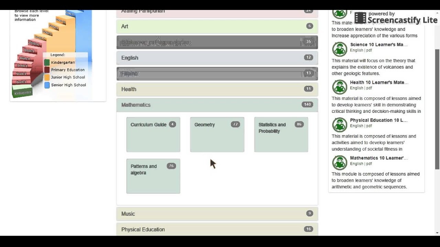Expand the Art subject row
The image size is (440, 247).
tap(217, 26)
